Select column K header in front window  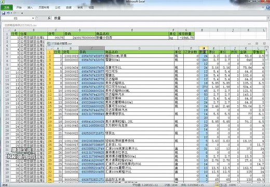(x=246, y=48)
